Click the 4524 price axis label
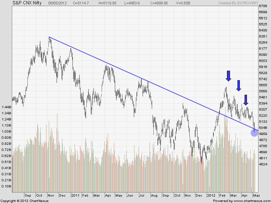The width and height of the screenshot is (271, 203). click(264, 164)
